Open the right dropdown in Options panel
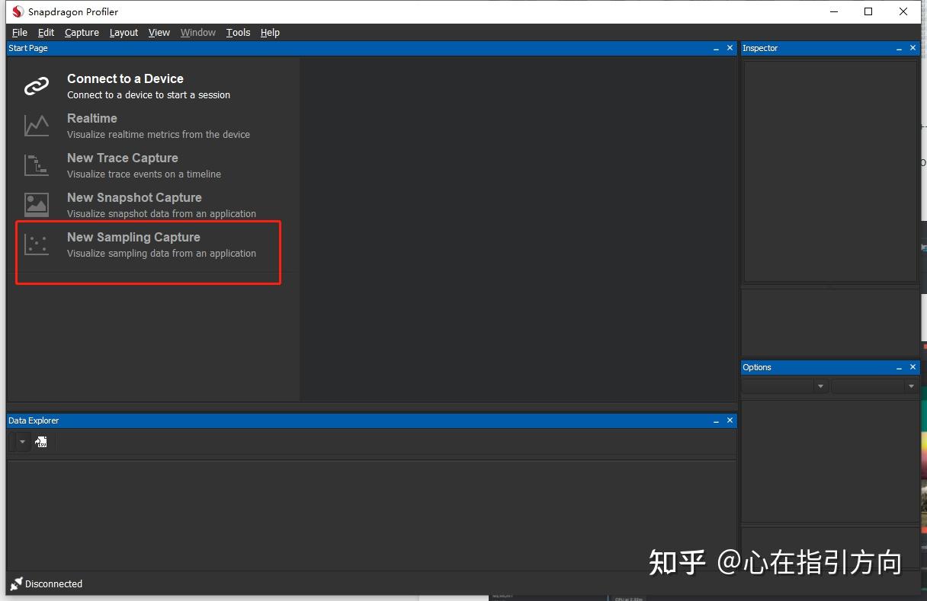Image resolution: width=927 pixels, height=601 pixels. pyautogui.click(x=912, y=386)
